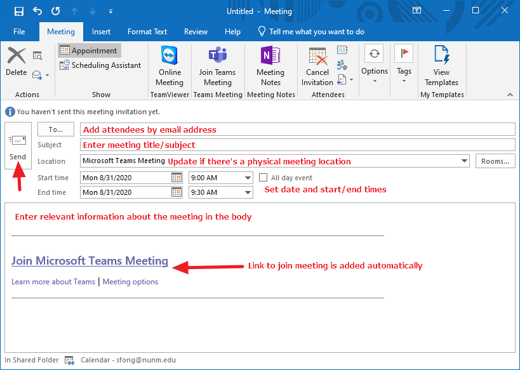Image resolution: width=520 pixels, height=370 pixels.
Task: Select the Appointment view
Action: (90, 50)
